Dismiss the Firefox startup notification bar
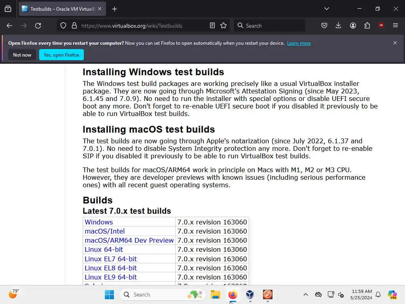Image resolution: width=405 pixels, height=304 pixels. 395,43
